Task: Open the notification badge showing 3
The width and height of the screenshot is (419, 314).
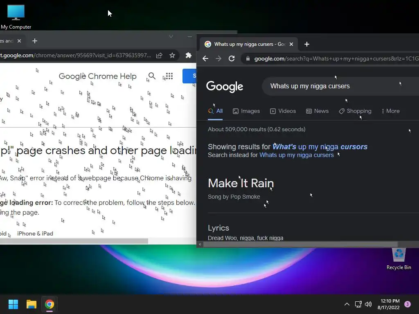Action: 407,304
